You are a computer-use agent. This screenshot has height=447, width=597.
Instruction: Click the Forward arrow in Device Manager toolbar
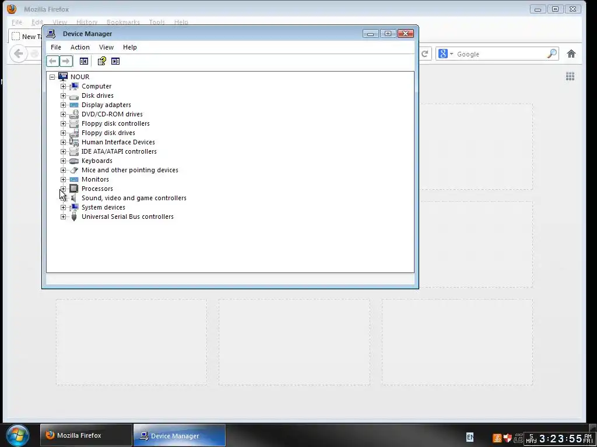(x=66, y=61)
